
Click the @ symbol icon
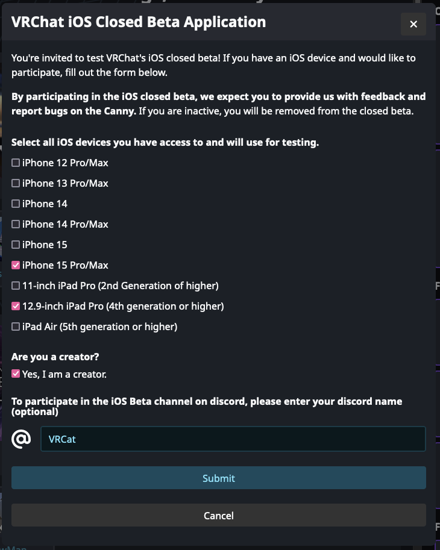[21, 439]
